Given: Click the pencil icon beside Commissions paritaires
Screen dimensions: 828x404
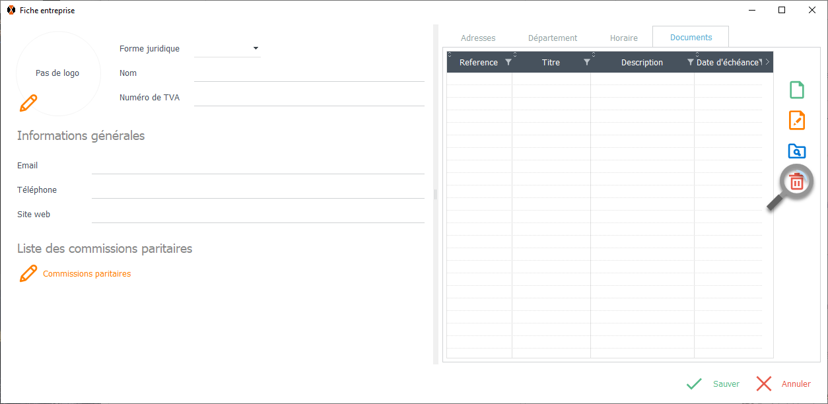Looking at the screenshot, I should [x=28, y=273].
